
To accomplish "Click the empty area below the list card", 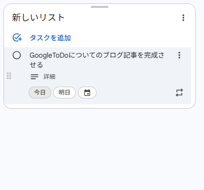I will tap(102, 148).
